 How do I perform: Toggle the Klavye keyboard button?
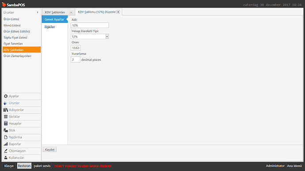click(9, 166)
